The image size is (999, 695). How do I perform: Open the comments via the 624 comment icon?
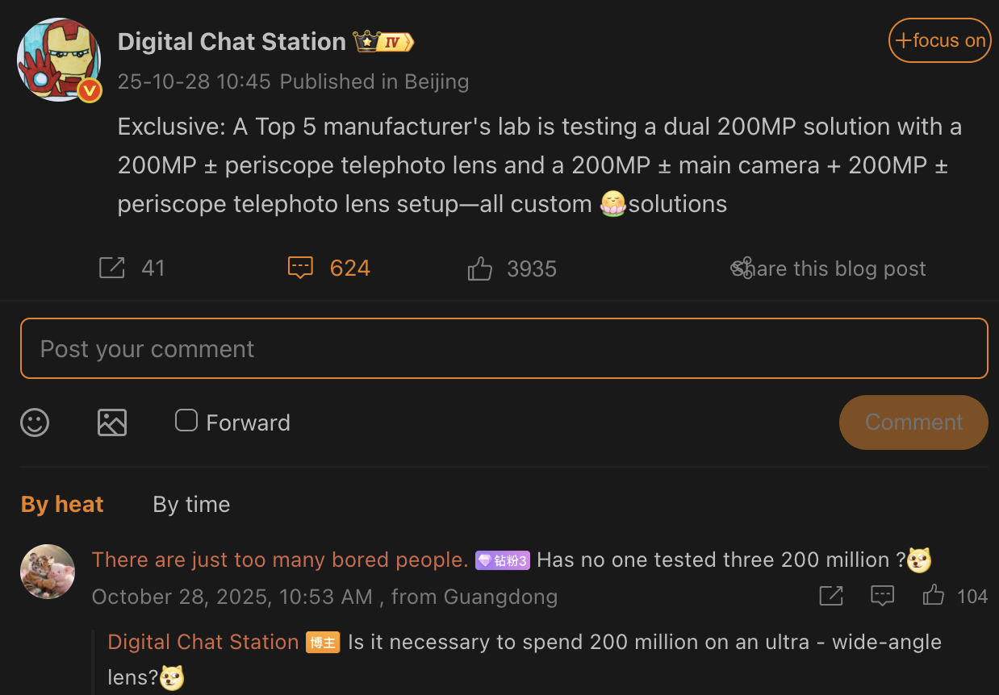[300, 268]
